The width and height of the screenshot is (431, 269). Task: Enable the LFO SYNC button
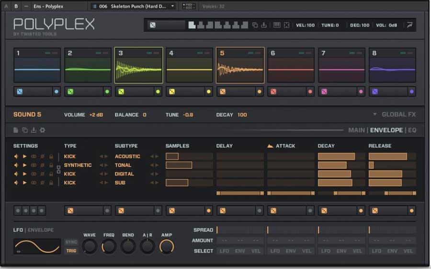coord(71,242)
